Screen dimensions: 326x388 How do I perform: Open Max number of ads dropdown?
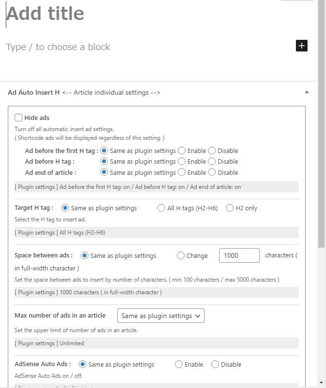pos(161,316)
